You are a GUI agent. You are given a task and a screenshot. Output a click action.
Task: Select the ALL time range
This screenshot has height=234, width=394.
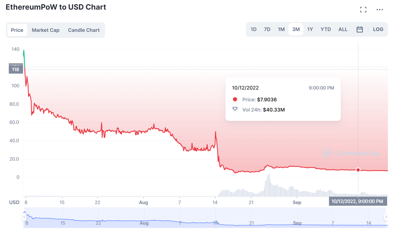tap(343, 29)
